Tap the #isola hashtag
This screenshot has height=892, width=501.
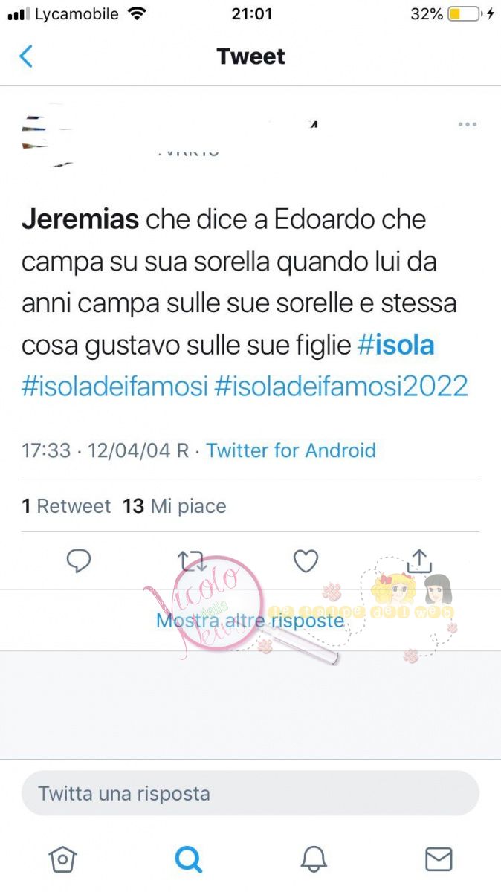tap(396, 345)
